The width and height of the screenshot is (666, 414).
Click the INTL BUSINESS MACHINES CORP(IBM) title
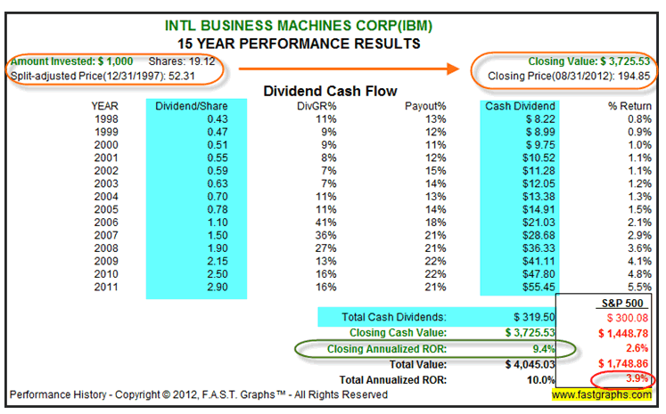click(x=298, y=26)
